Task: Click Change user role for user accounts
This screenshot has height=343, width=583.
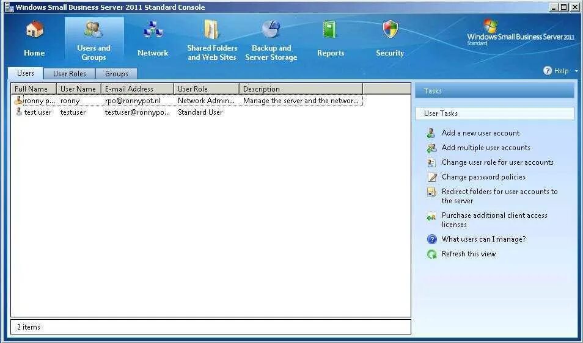Action: click(x=497, y=162)
